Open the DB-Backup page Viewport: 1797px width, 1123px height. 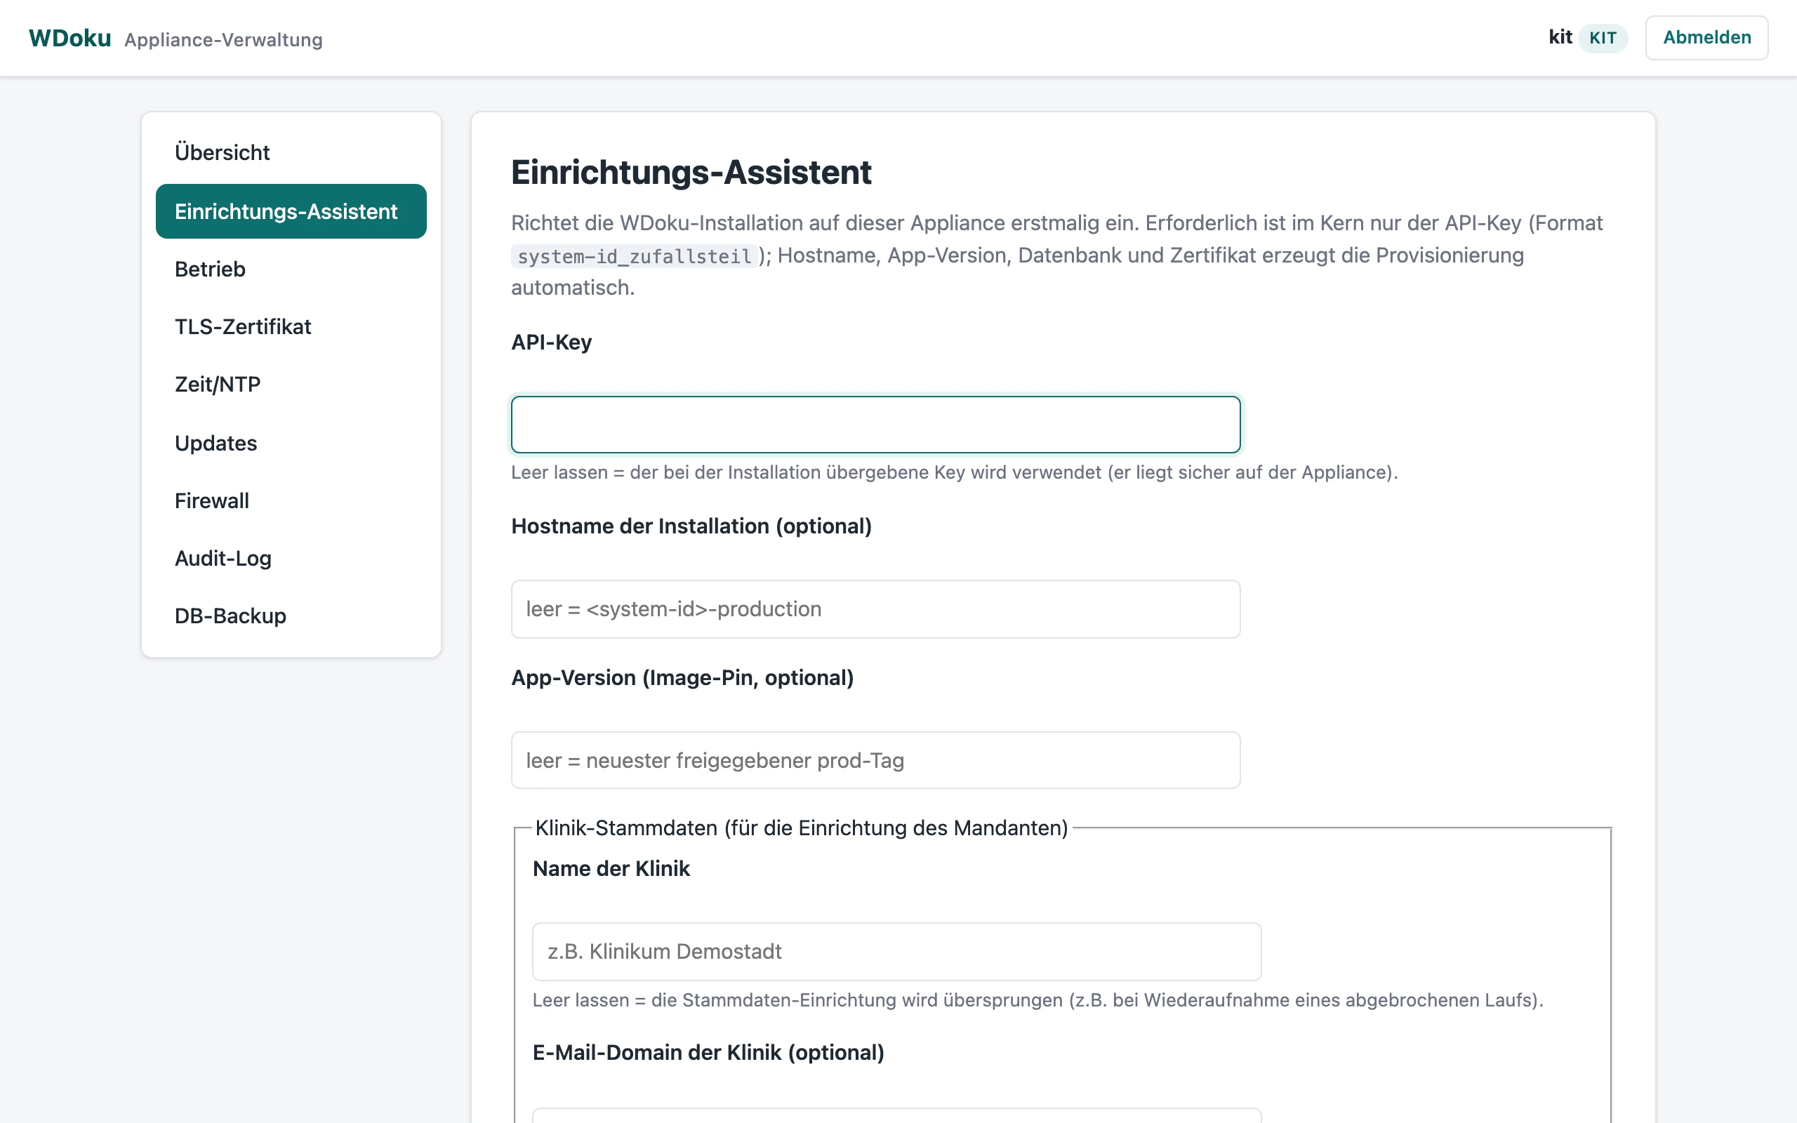[x=291, y=616]
